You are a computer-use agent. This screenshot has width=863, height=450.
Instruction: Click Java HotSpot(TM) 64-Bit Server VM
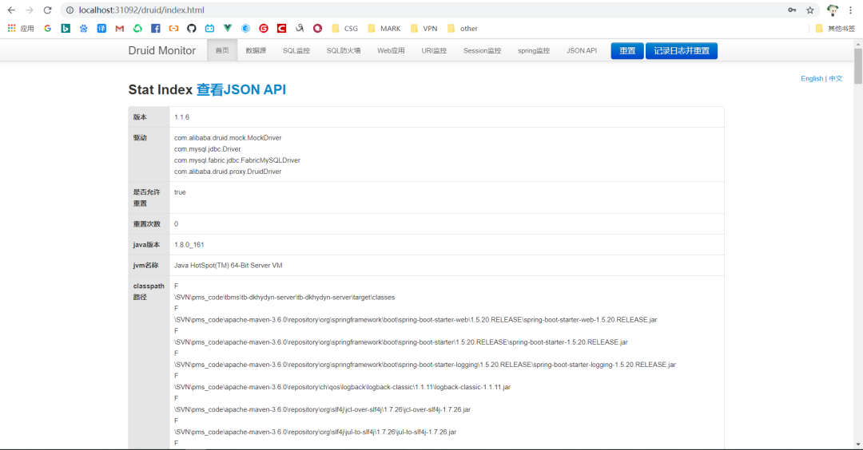229,266
